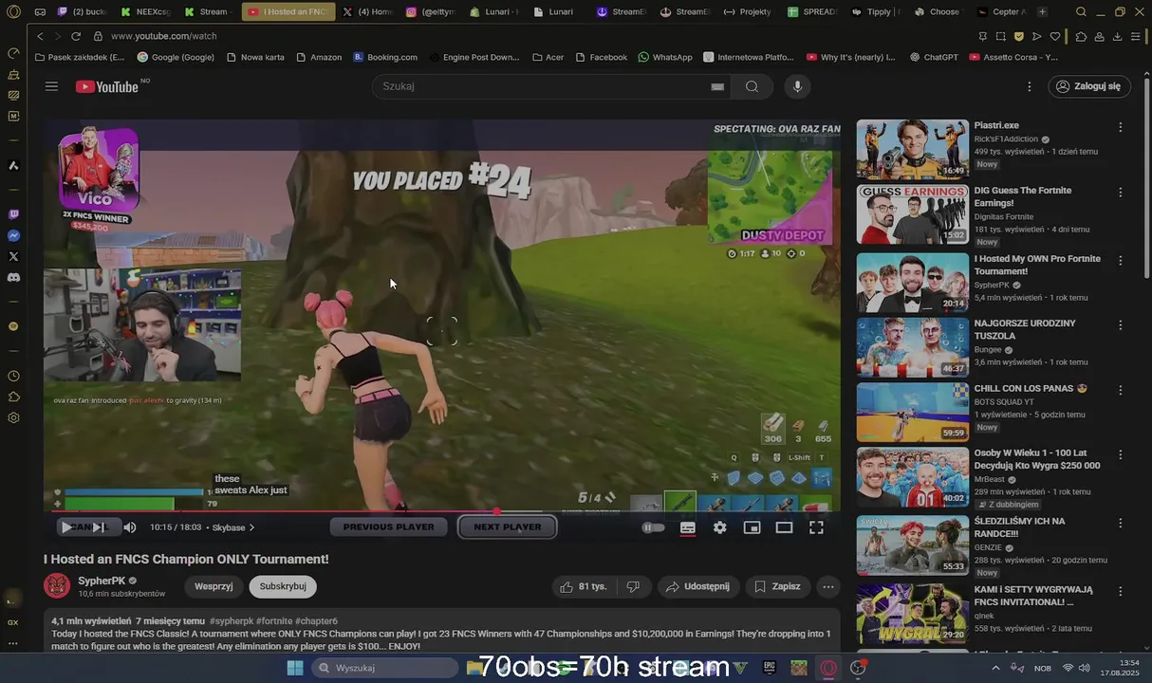Click the Udostępnij share button
The image size is (1152, 683).
(x=697, y=586)
